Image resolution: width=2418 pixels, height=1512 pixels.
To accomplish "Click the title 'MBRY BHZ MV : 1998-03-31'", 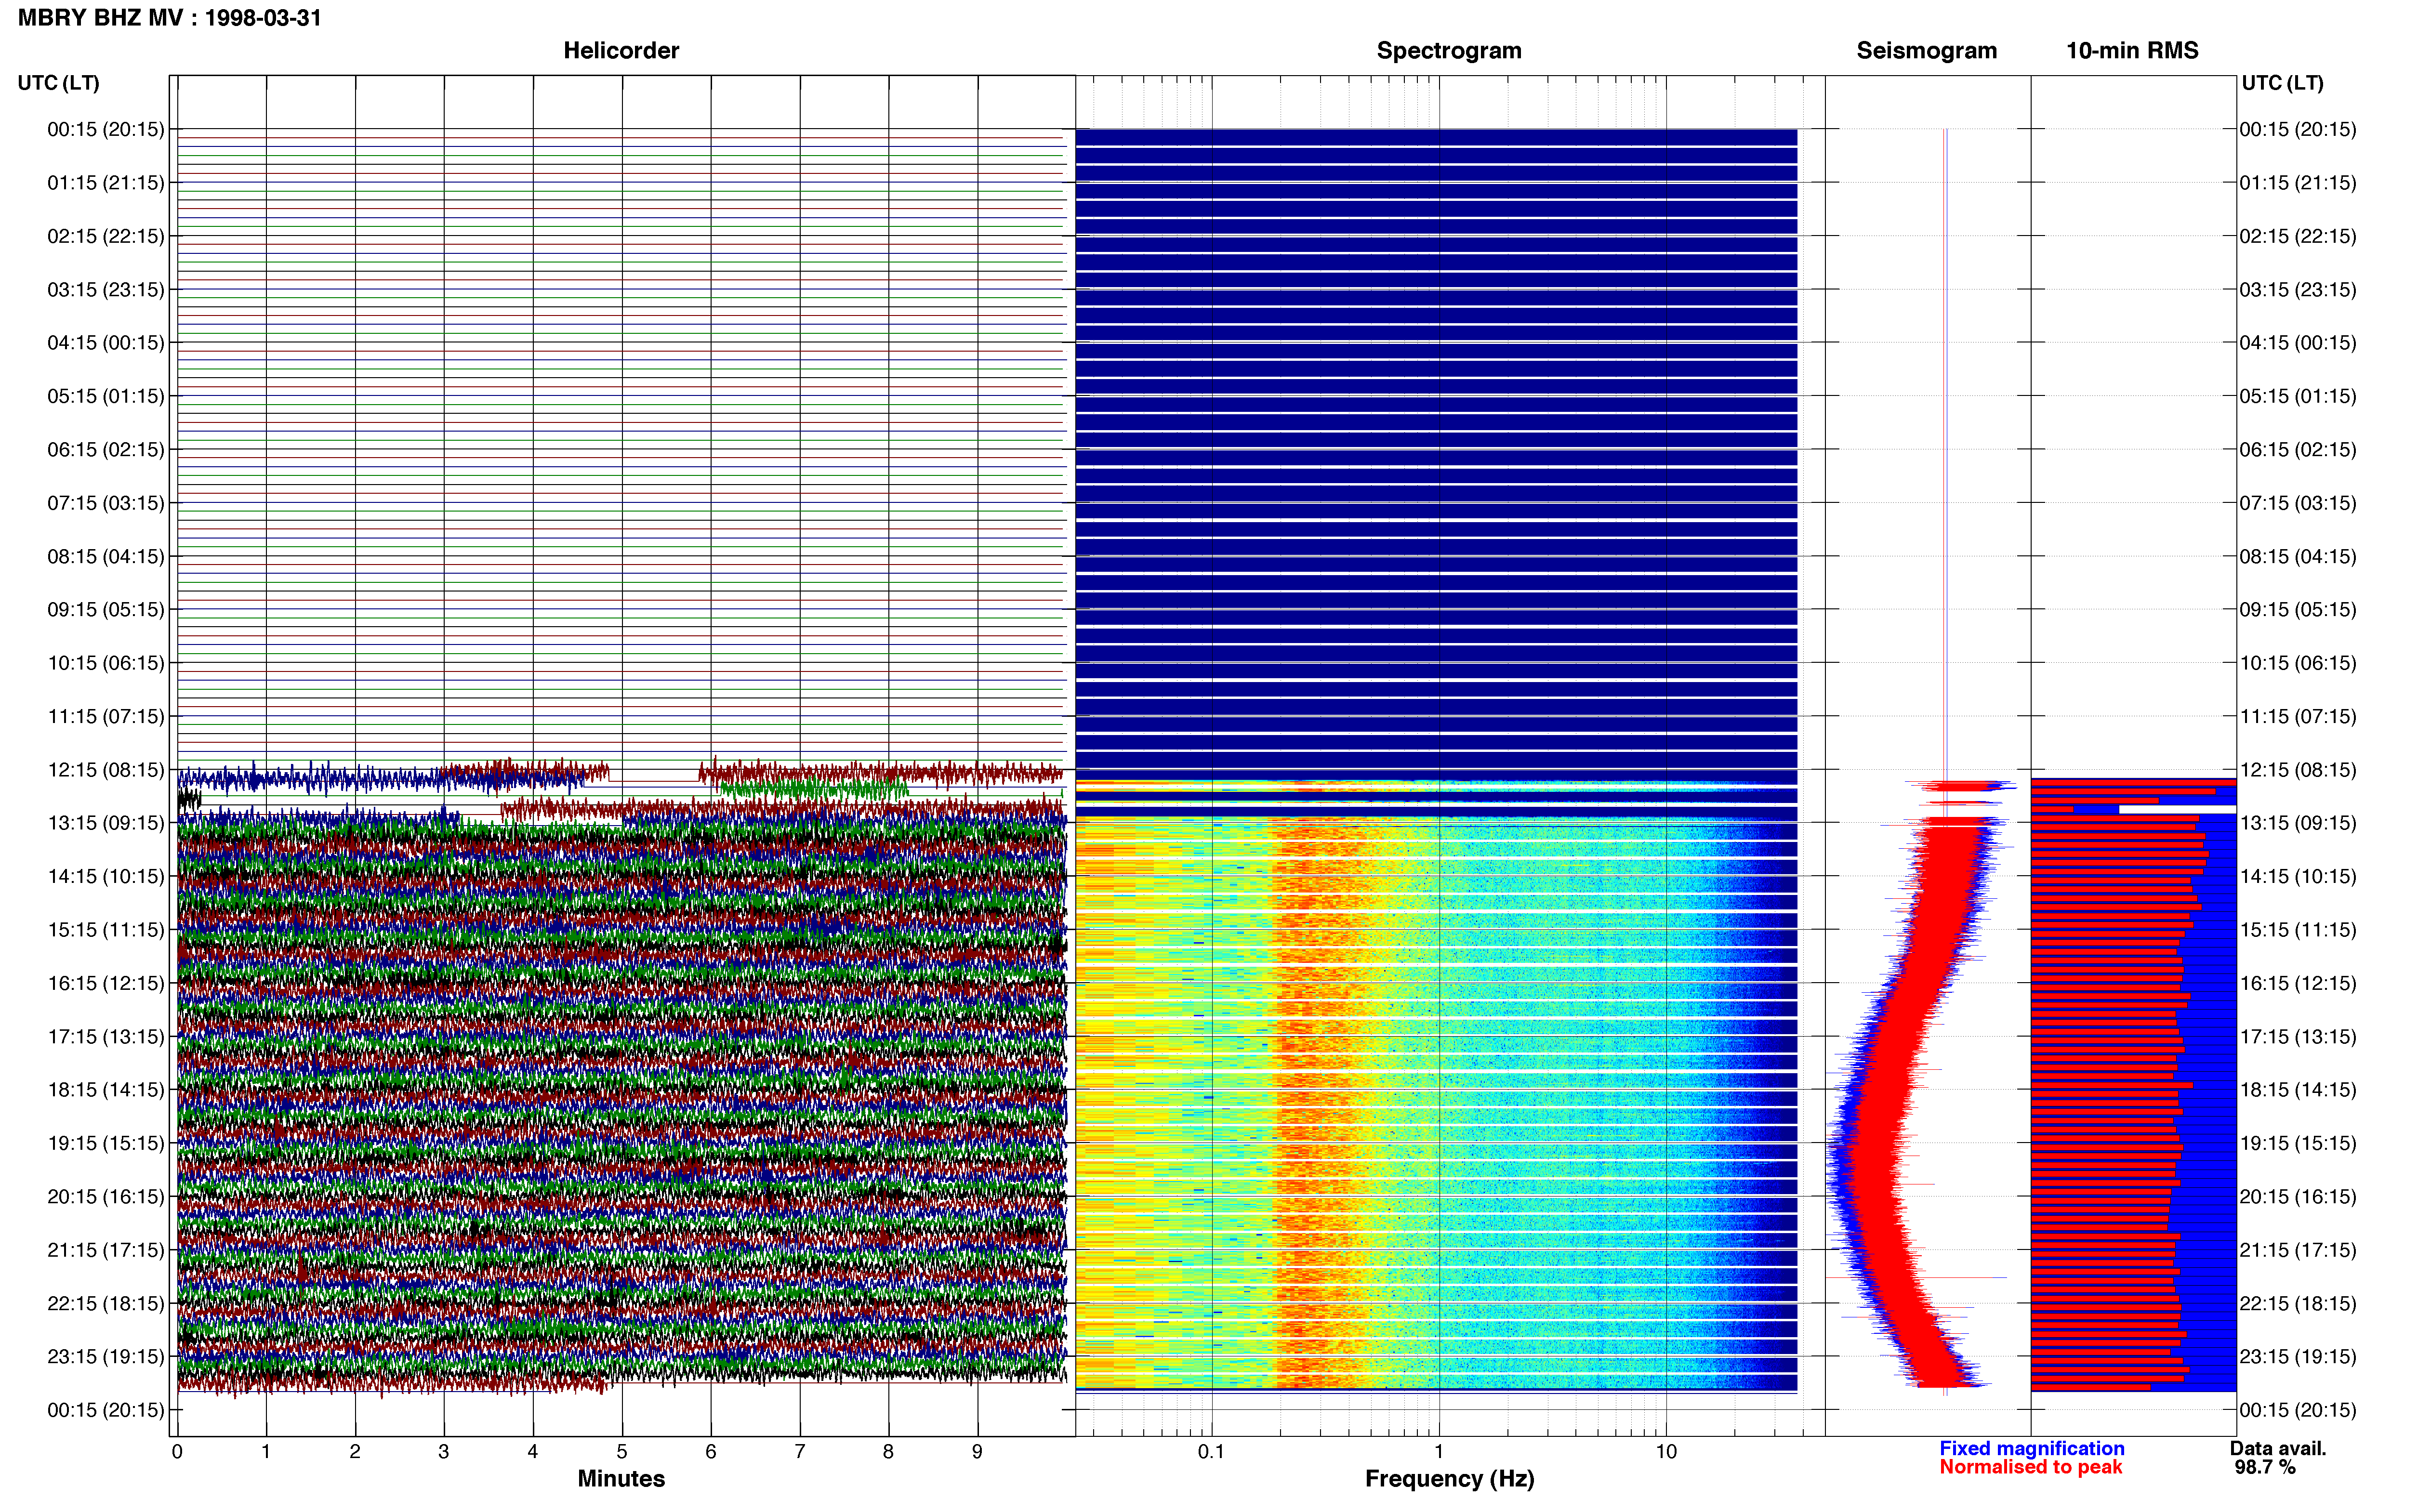I will 170,18.
